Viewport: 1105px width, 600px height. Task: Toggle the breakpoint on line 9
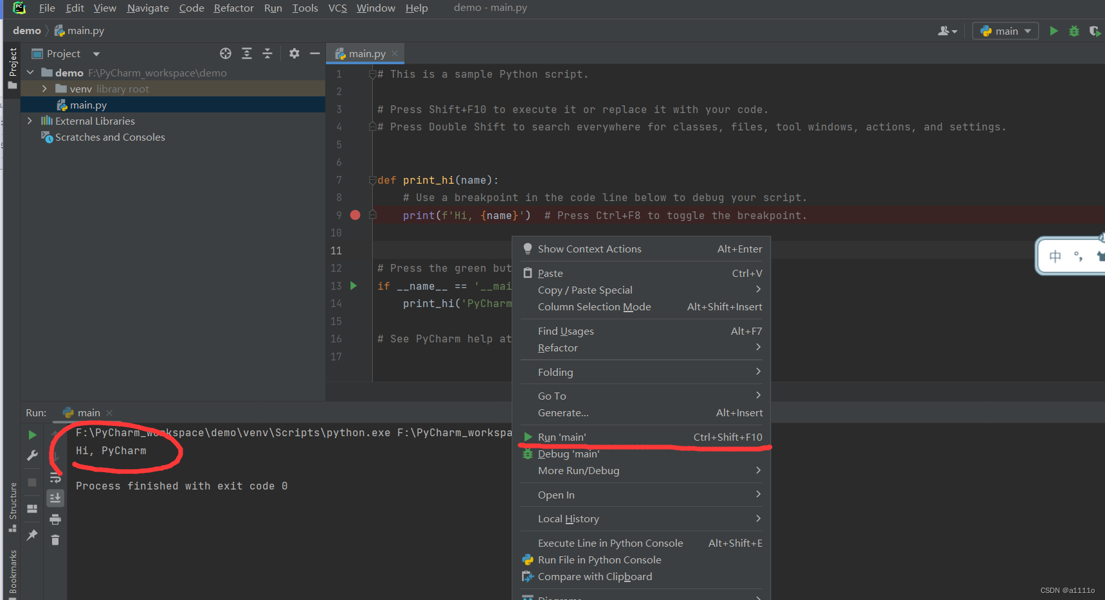coord(355,215)
